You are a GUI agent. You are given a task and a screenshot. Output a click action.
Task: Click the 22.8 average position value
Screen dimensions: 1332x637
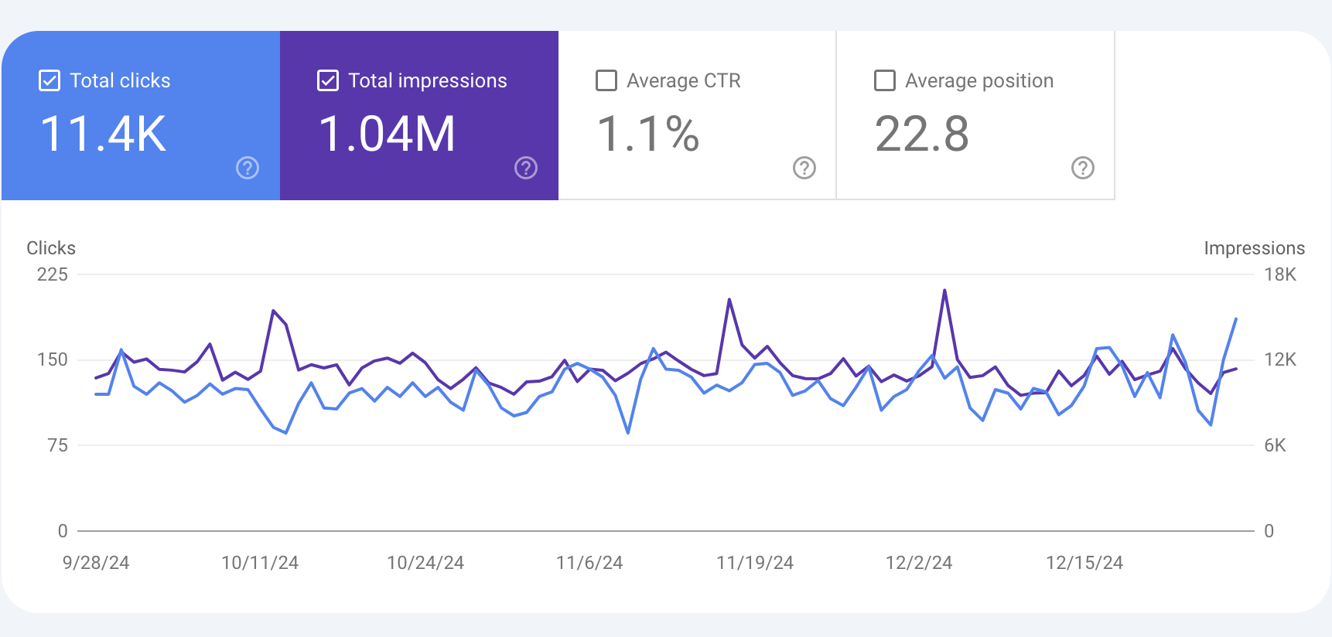click(921, 134)
